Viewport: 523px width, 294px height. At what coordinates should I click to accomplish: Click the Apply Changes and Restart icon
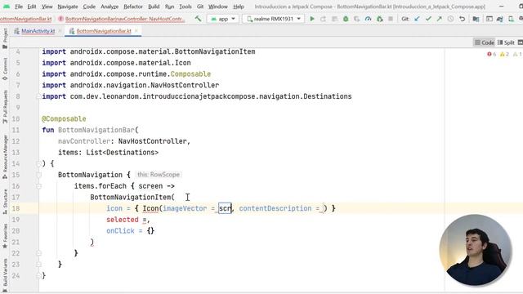(324, 19)
